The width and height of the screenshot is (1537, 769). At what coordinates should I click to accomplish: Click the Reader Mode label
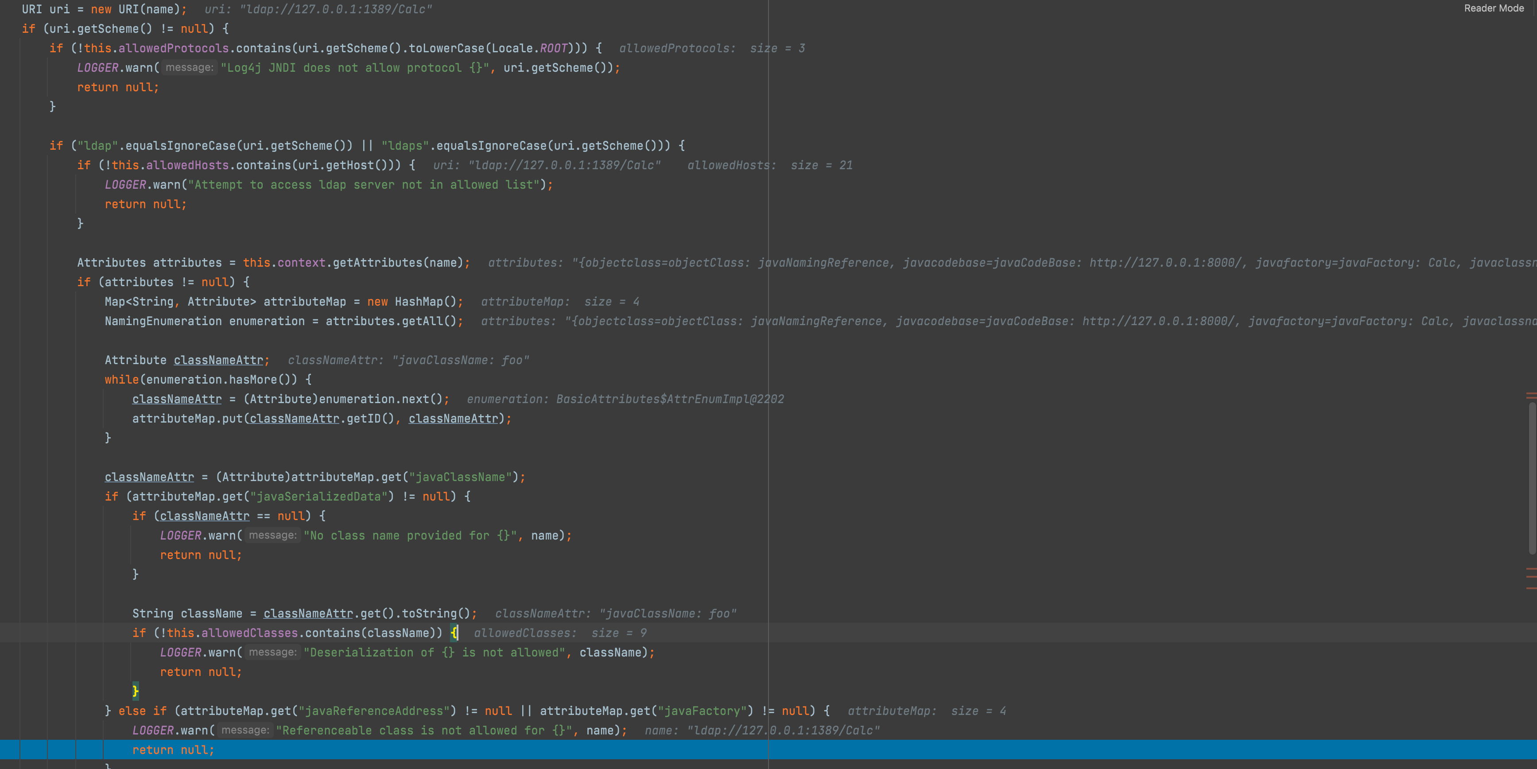tap(1494, 8)
